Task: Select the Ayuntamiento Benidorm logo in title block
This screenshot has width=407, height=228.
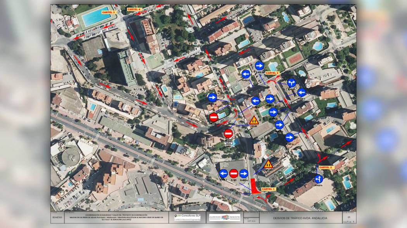Action: (x=225, y=217)
